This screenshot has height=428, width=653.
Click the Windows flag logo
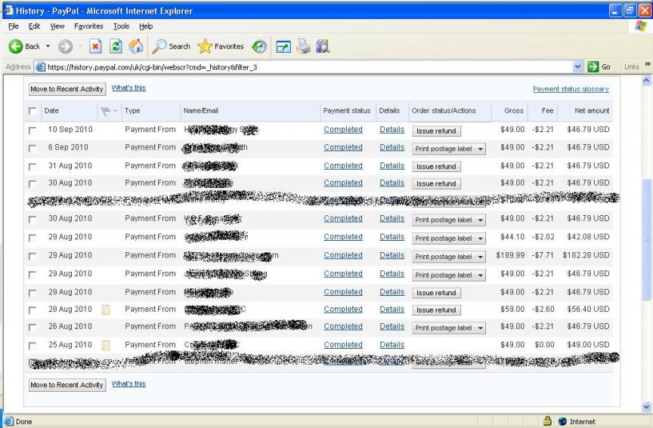[x=641, y=26]
